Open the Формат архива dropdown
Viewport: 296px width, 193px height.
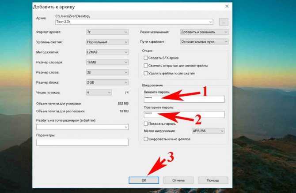tap(107, 32)
